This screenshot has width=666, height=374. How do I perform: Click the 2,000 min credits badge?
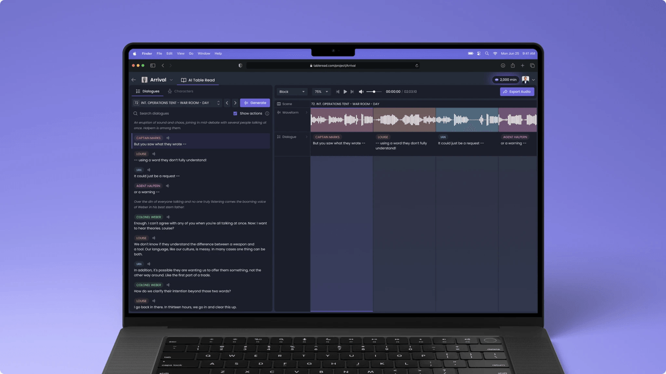(x=505, y=80)
